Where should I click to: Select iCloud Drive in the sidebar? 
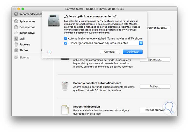pyautogui.click(x=33, y=33)
